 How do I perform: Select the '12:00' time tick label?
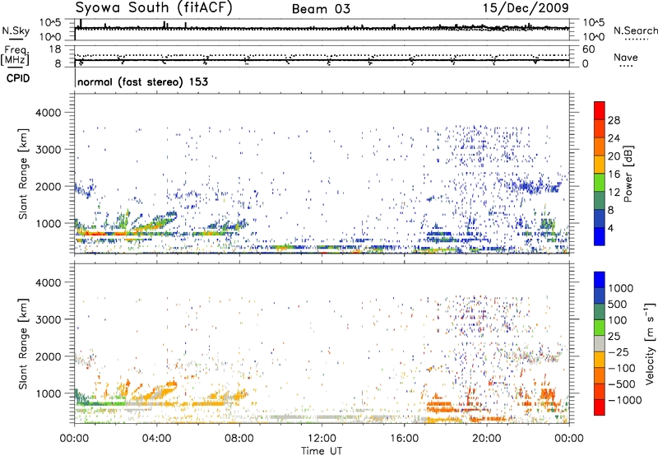pyautogui.click(x=322, y=439)
